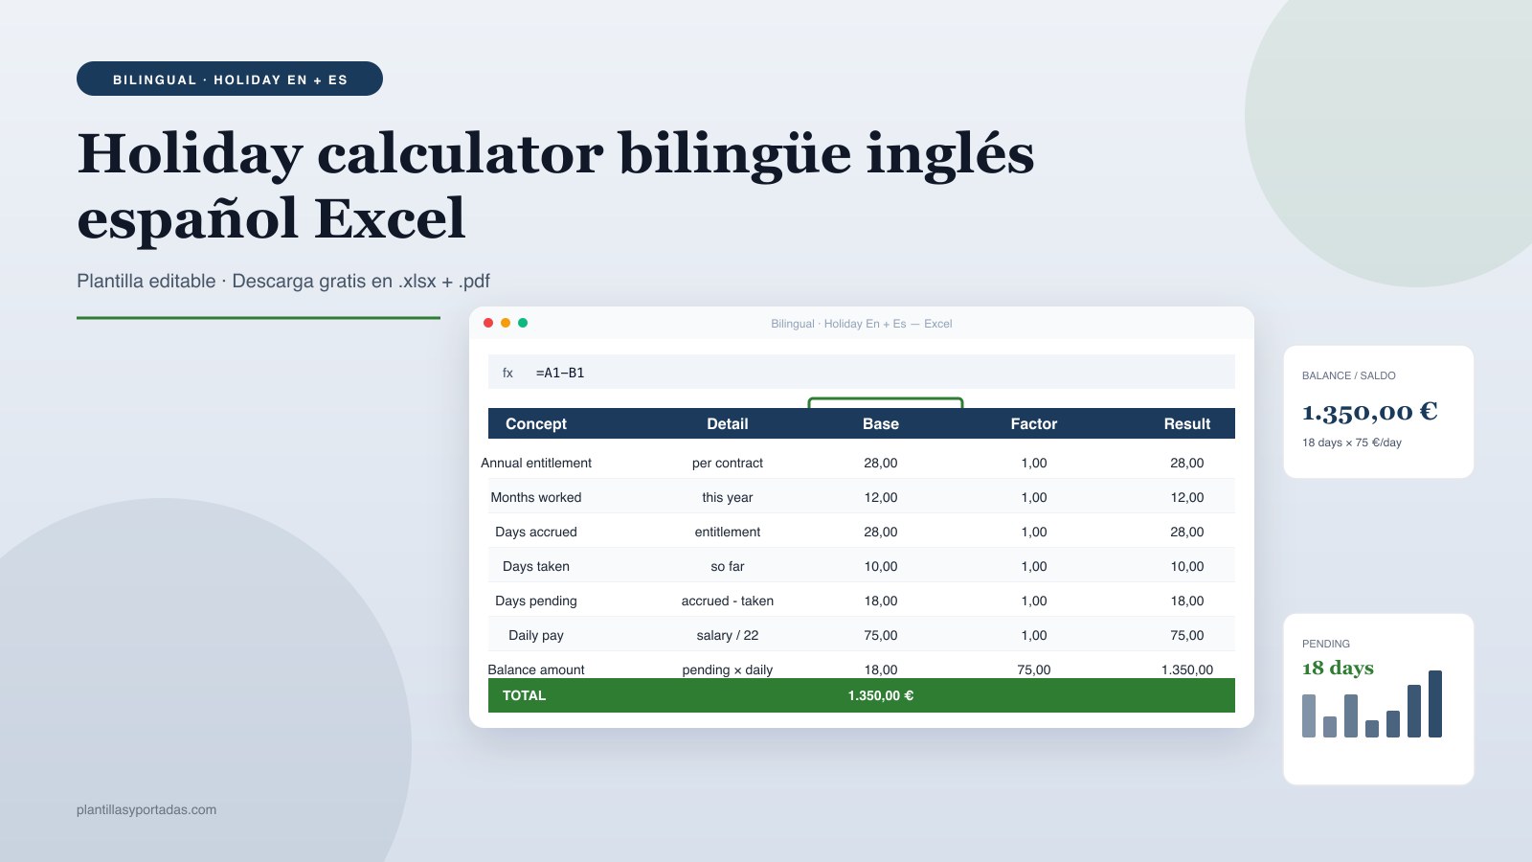Click Result 1.350,00 in Balance amount row
Screen dimensions: 1532x862
(x=1187, y=669)
